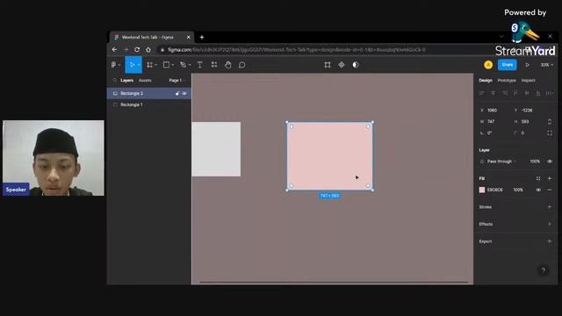Screen dimensions: 562x316
Task: Add an export setting
Action: pyautogui.click(x=550, y=241)
